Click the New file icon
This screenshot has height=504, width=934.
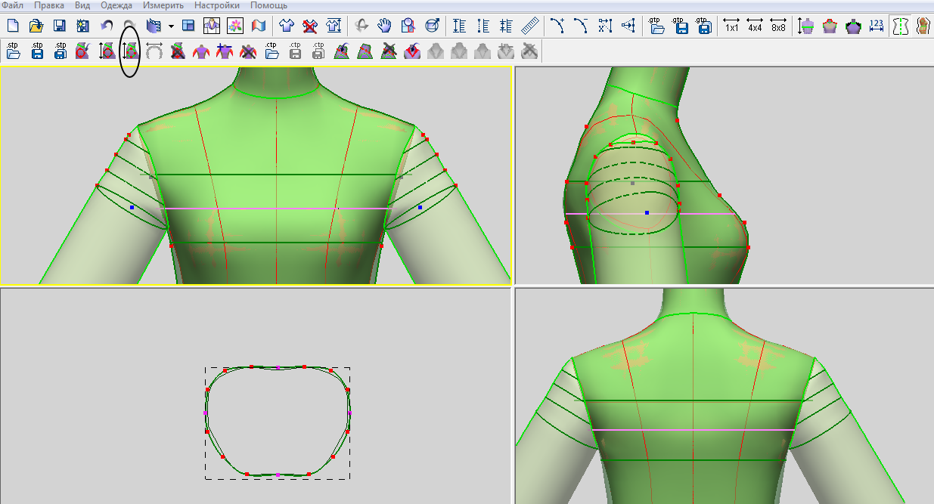pos(12,26)
